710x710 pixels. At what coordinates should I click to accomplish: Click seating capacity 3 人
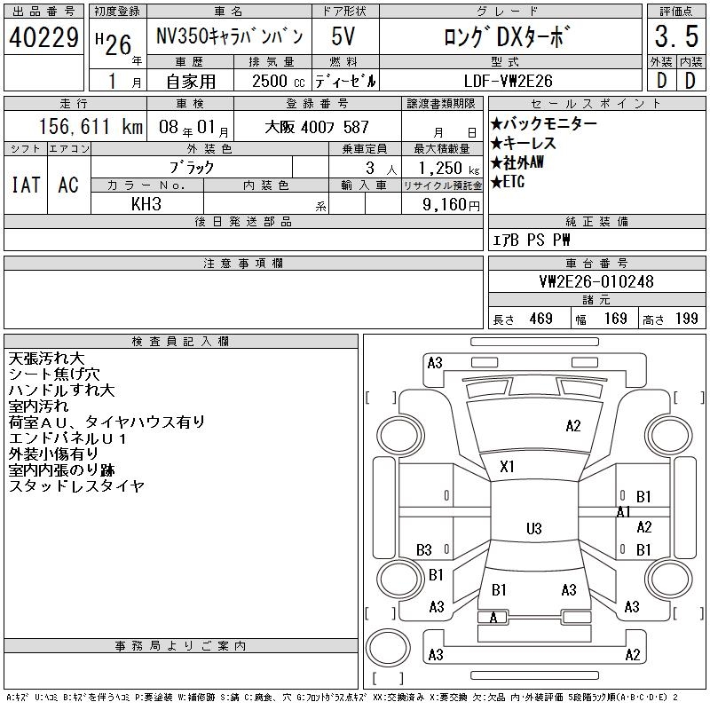click(x=381, y=168)
